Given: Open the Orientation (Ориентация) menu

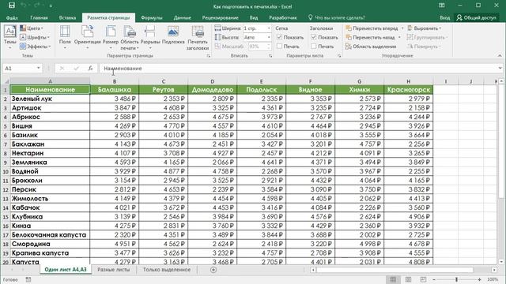Looking at the screenshot, I should (88, 37).
